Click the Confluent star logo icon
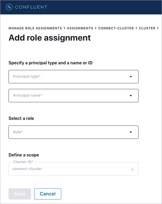 click(x=9, y=7)
